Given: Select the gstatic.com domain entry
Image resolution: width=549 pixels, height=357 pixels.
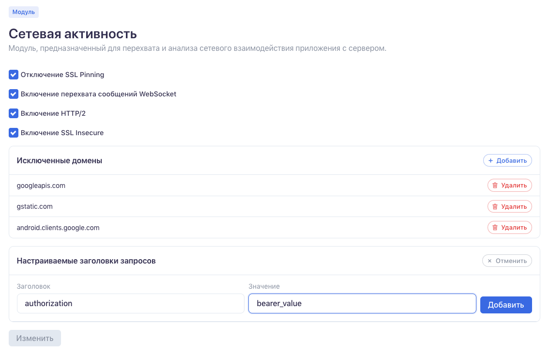Looking at the screenshot, I should (35, 206).
